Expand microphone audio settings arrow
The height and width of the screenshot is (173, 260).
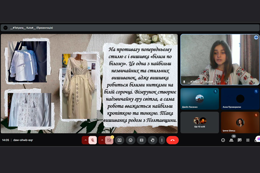(x=86, y=140)
